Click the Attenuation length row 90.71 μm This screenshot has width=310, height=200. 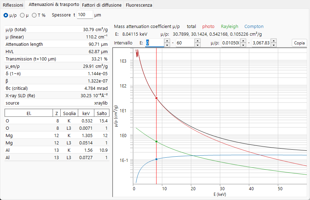57,44
